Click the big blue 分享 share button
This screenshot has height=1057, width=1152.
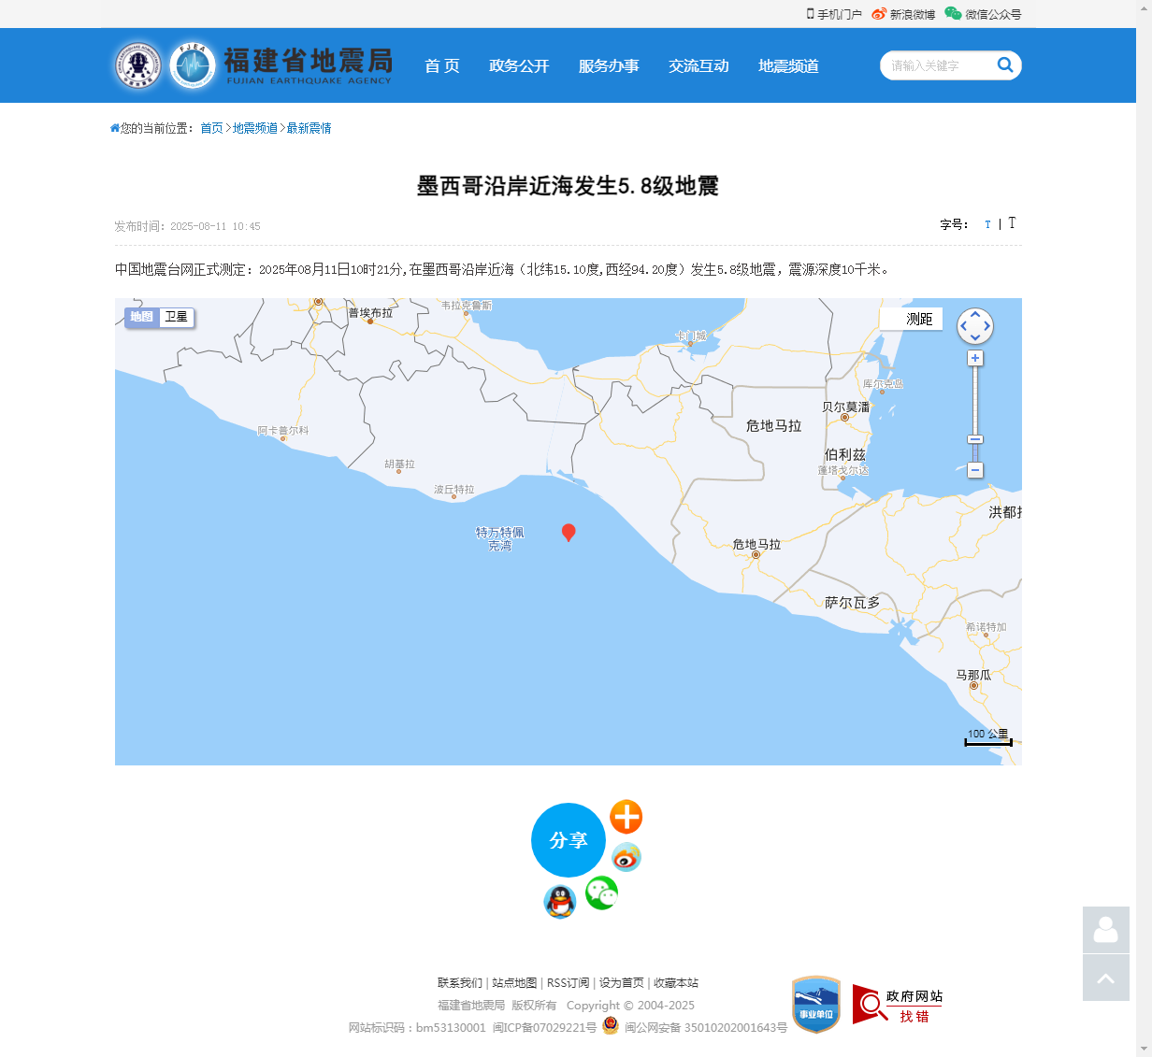[x=568, y=840]
